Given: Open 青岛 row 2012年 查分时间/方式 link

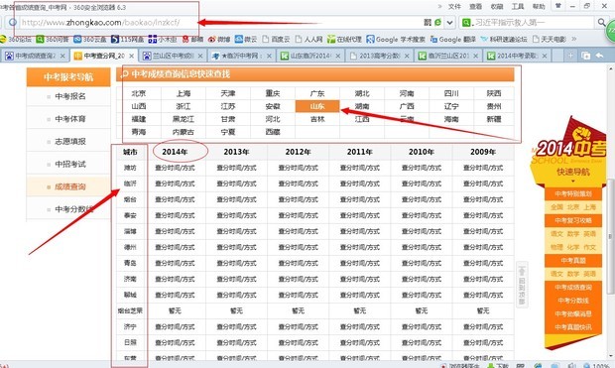Looking at the screenshot, I should pos(299,263).
